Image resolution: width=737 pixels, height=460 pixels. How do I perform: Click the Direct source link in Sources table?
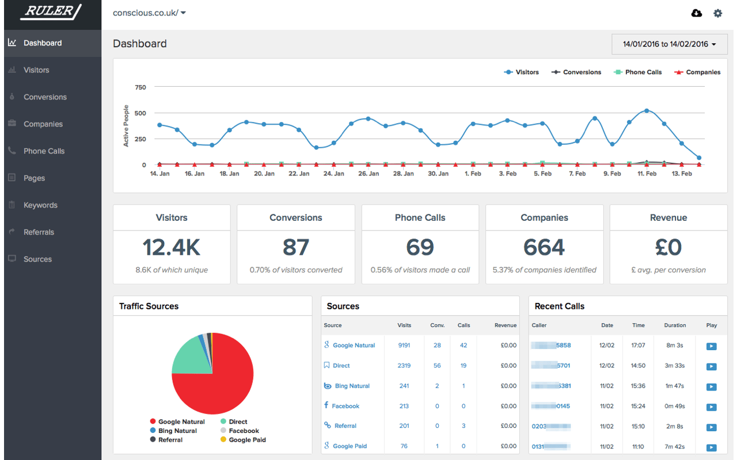pos(341,365)
